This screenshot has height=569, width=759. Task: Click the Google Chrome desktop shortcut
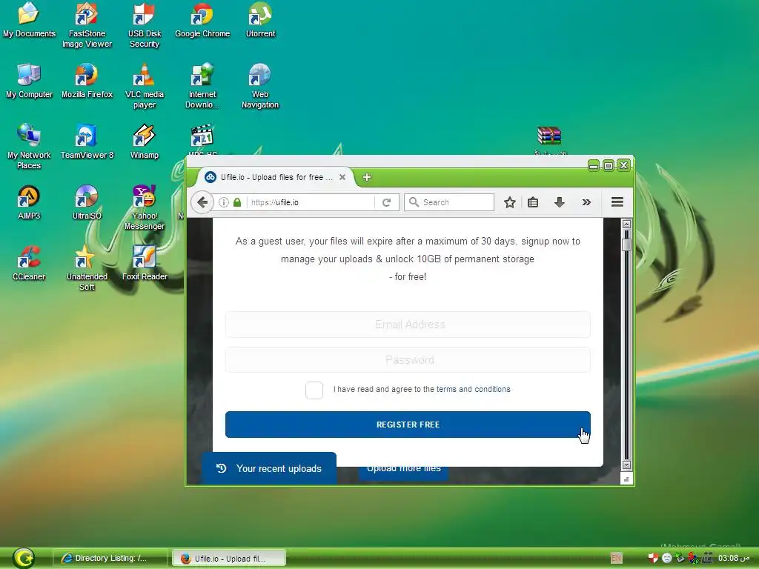tap(202, 20)
